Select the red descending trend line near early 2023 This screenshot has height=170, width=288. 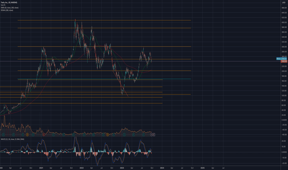pos(120,84)
